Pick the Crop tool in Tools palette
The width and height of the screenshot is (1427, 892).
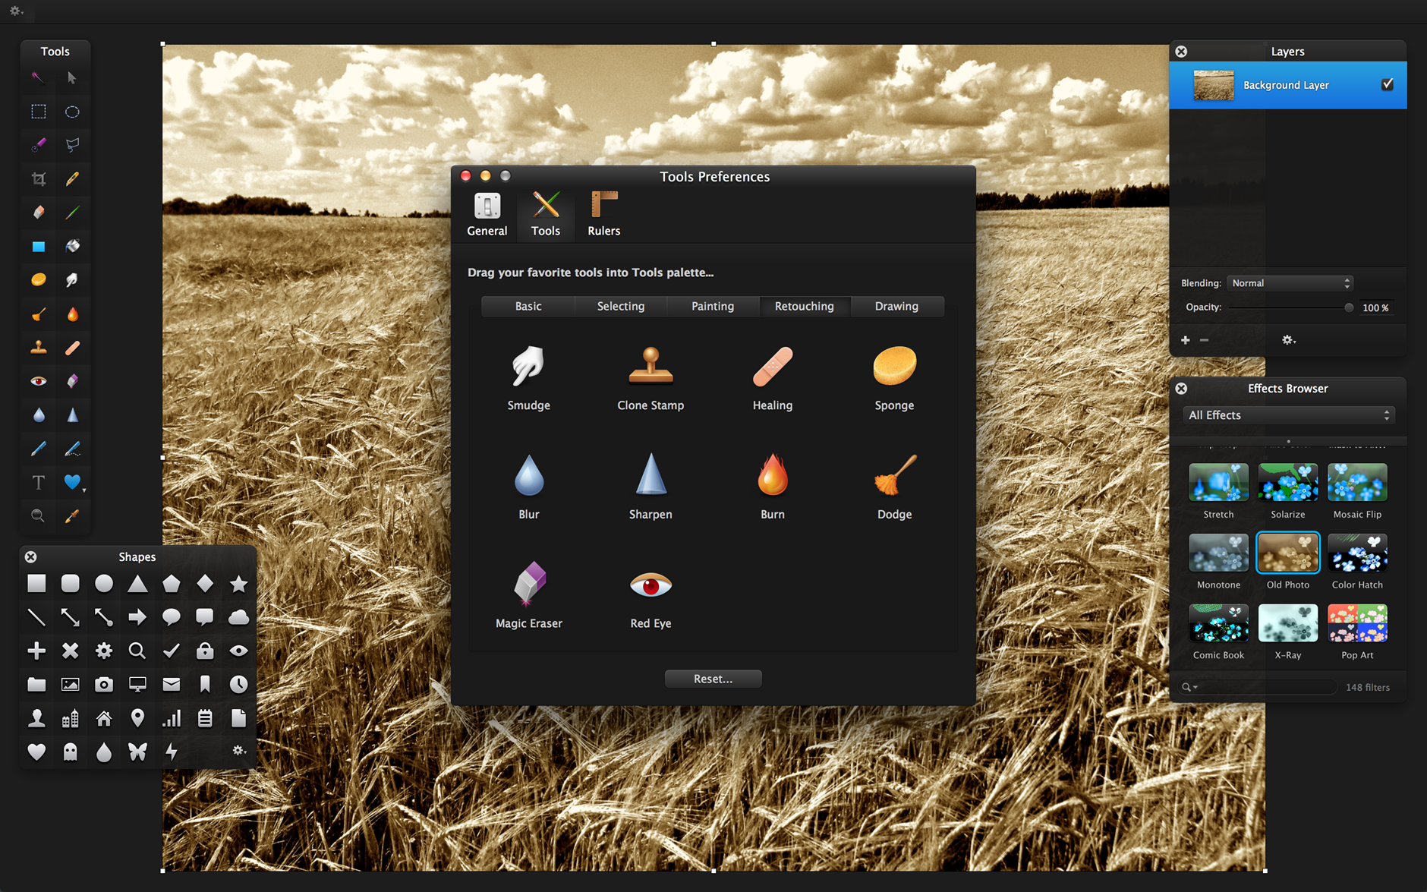click(39, 179)
